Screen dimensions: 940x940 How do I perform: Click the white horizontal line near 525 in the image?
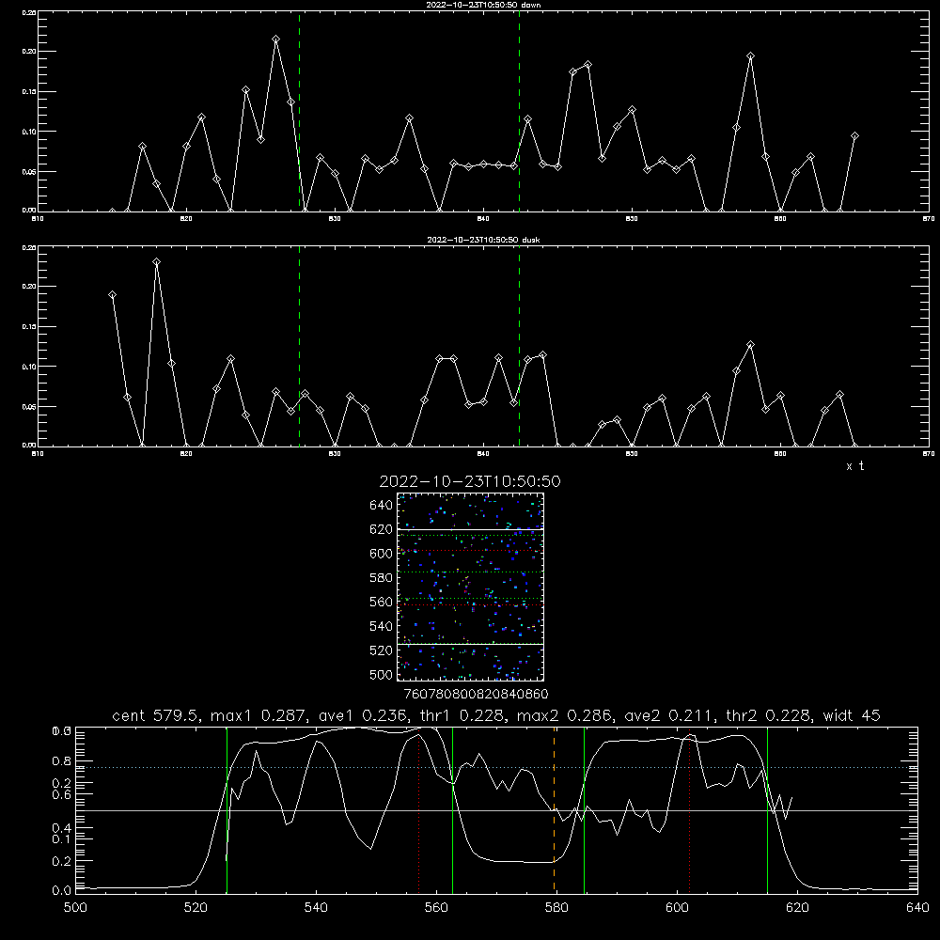click(x=471, y=644)
